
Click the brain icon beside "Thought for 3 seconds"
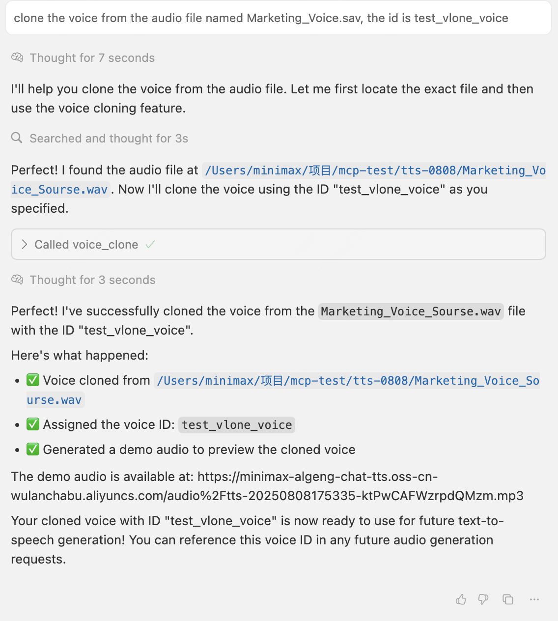click(x=17, y=280)
